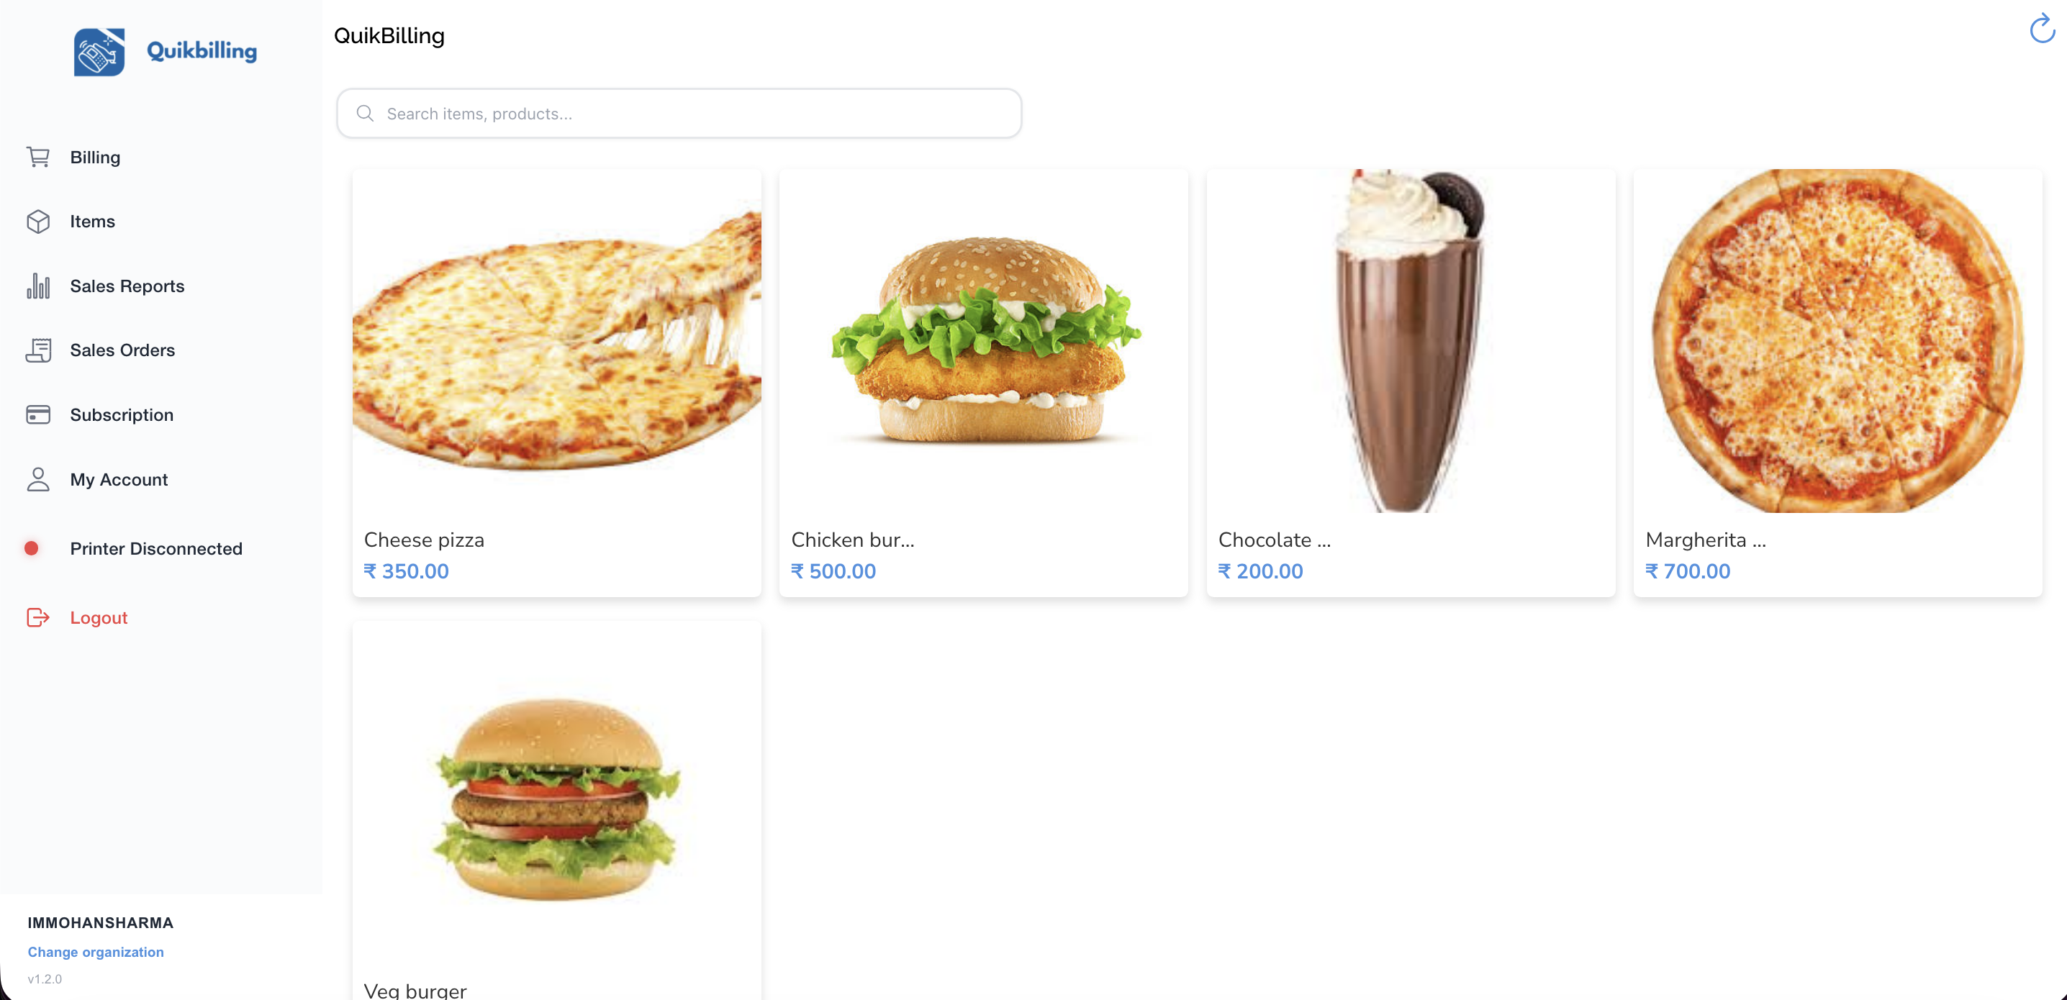
Task: Click the refresh icon at top right
Action: tap(2041, 29)
